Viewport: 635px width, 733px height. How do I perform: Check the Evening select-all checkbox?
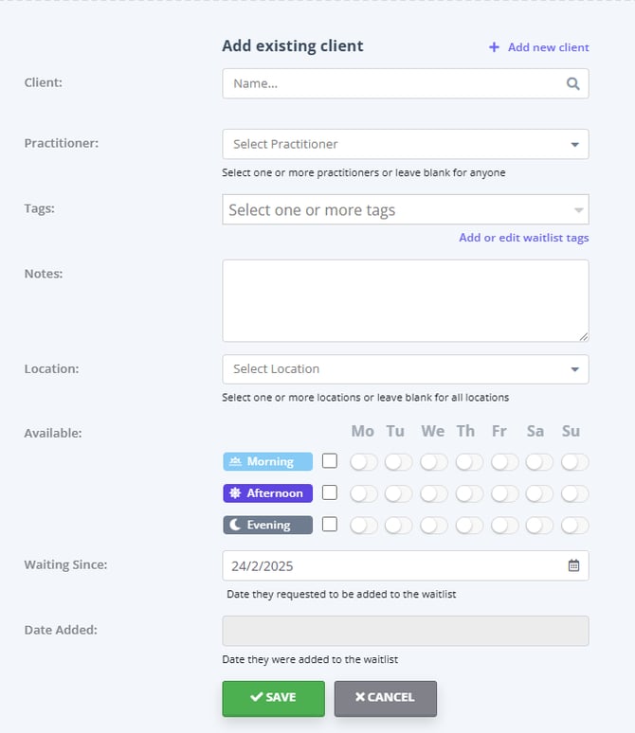pos(330,525)
